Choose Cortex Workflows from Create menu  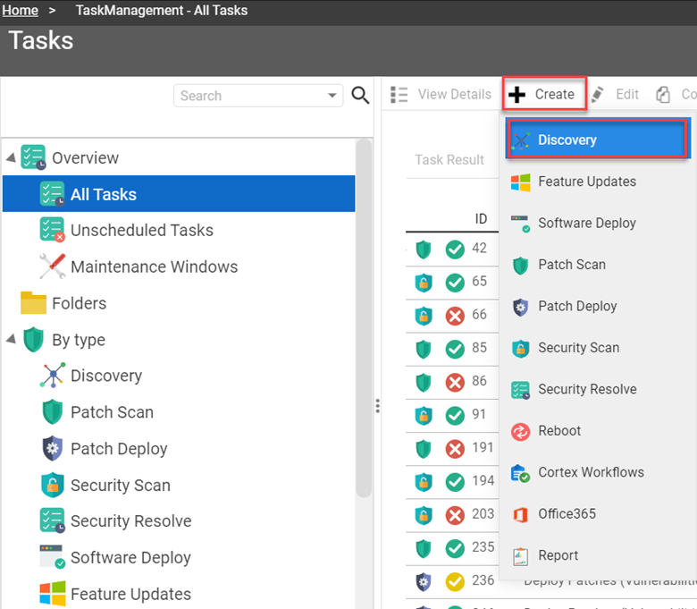coord(598,472)
